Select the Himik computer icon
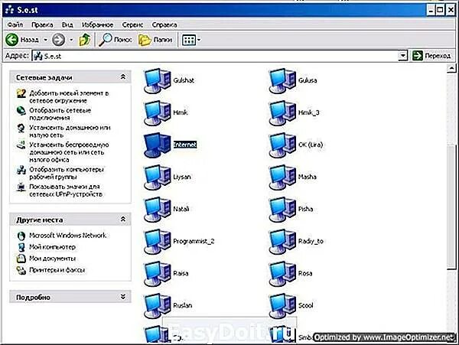459x345 pixels. coord(157,113)
